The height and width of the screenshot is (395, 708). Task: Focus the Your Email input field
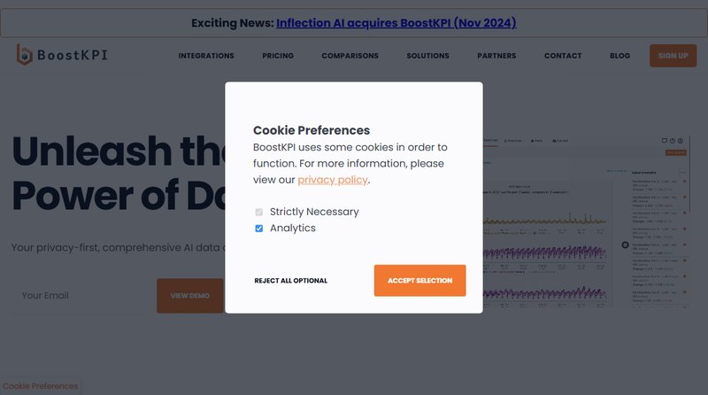tap(75, 296)
